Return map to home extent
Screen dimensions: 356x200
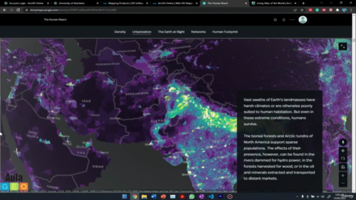coord(343,167)
